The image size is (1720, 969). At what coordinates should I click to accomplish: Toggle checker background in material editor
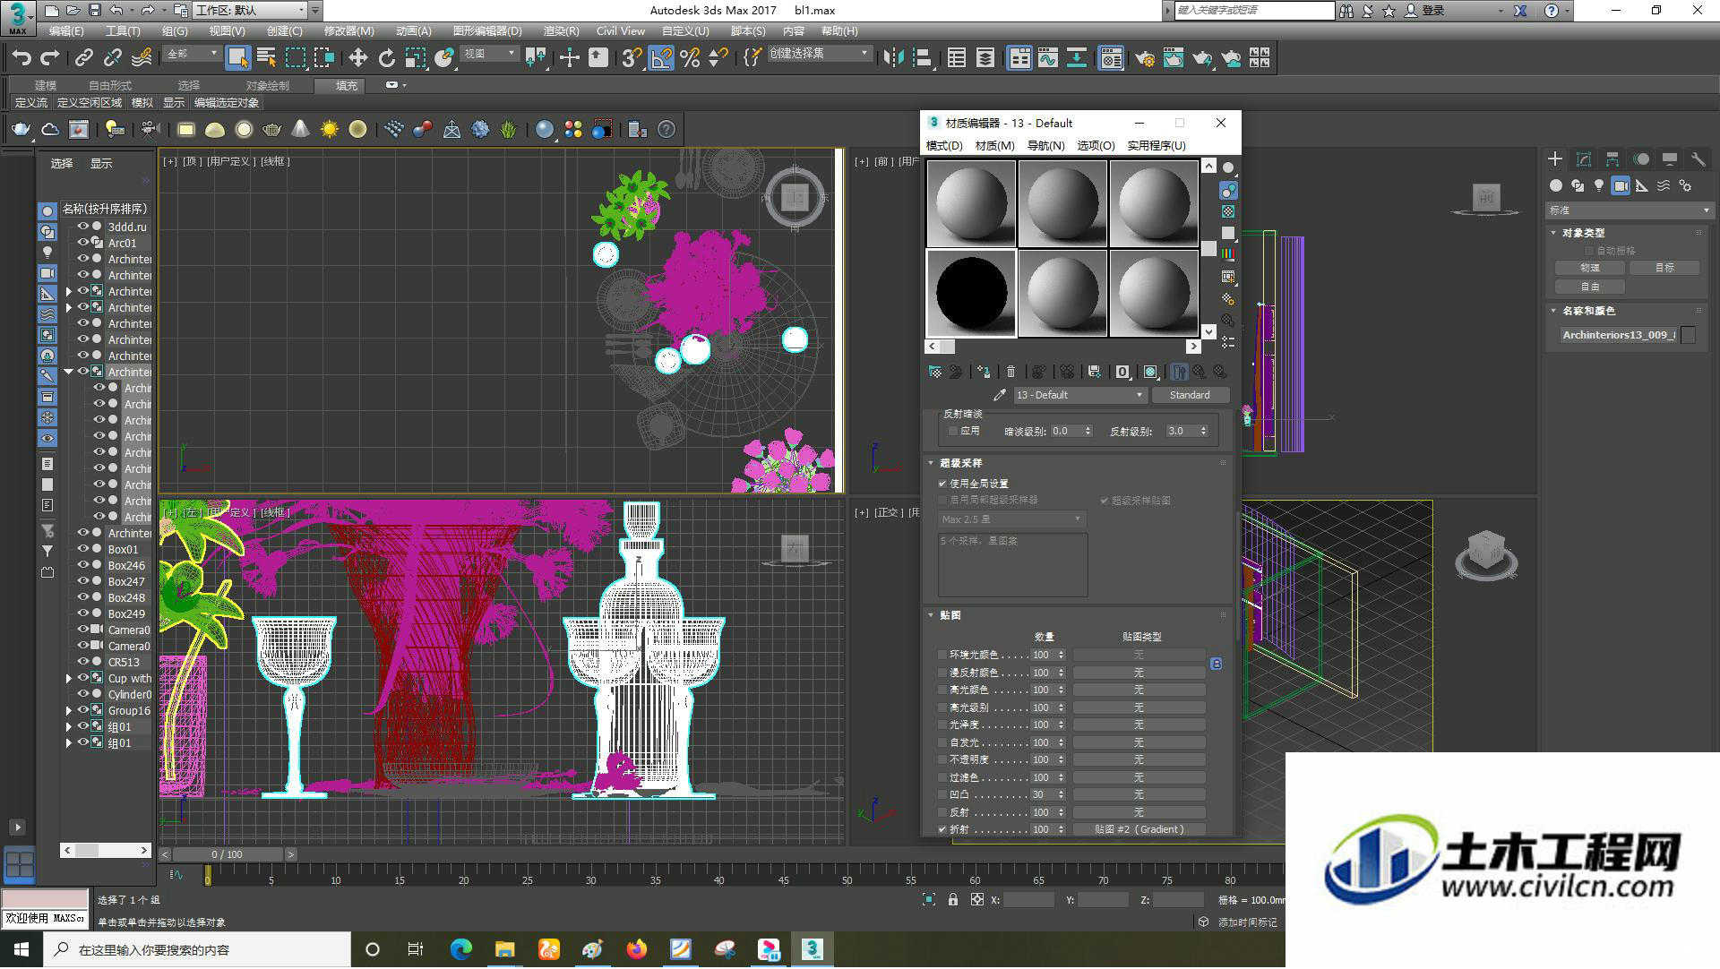(1228, 211)
